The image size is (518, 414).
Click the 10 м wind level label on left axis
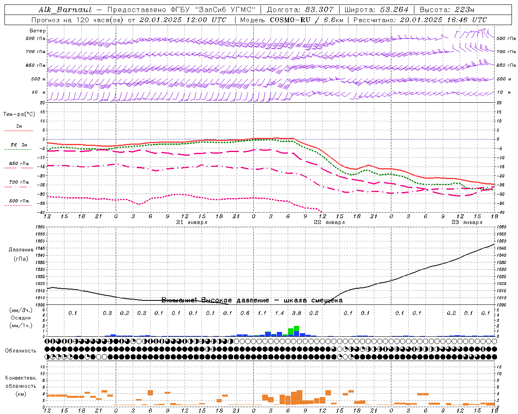click(x=38, y=92)
